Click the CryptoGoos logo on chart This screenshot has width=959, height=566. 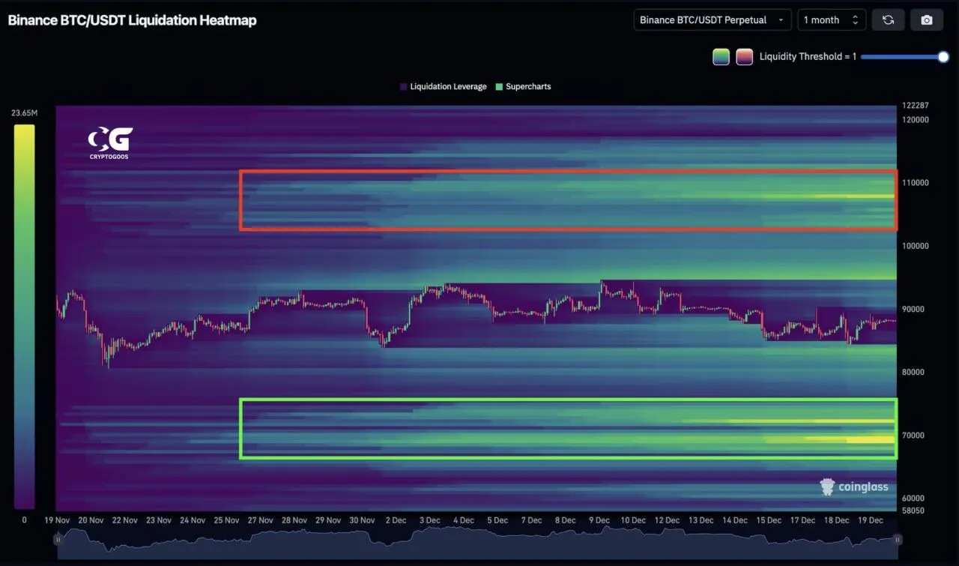click(110, 142)
